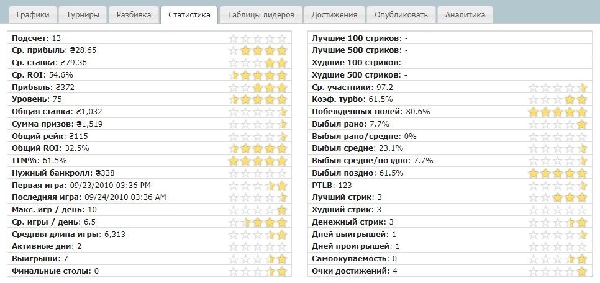Go to the Достижения tab
This screenshot has height=283, width=600.
[334, 15]
